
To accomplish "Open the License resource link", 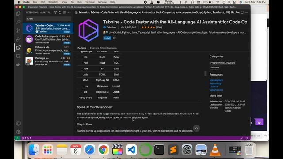I will point(214,87).
